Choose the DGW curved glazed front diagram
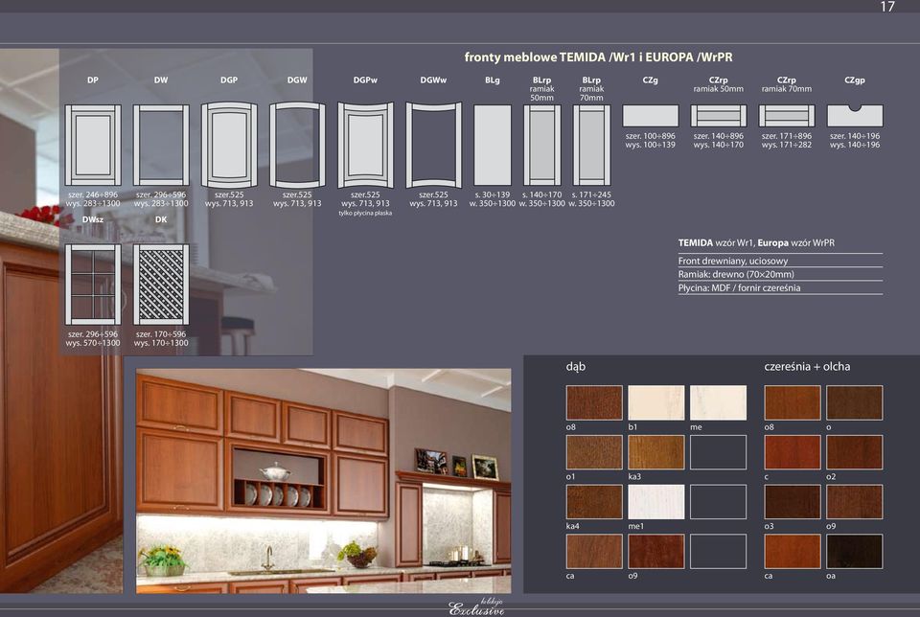Viewport: 920px width, 617px height. 297,145
